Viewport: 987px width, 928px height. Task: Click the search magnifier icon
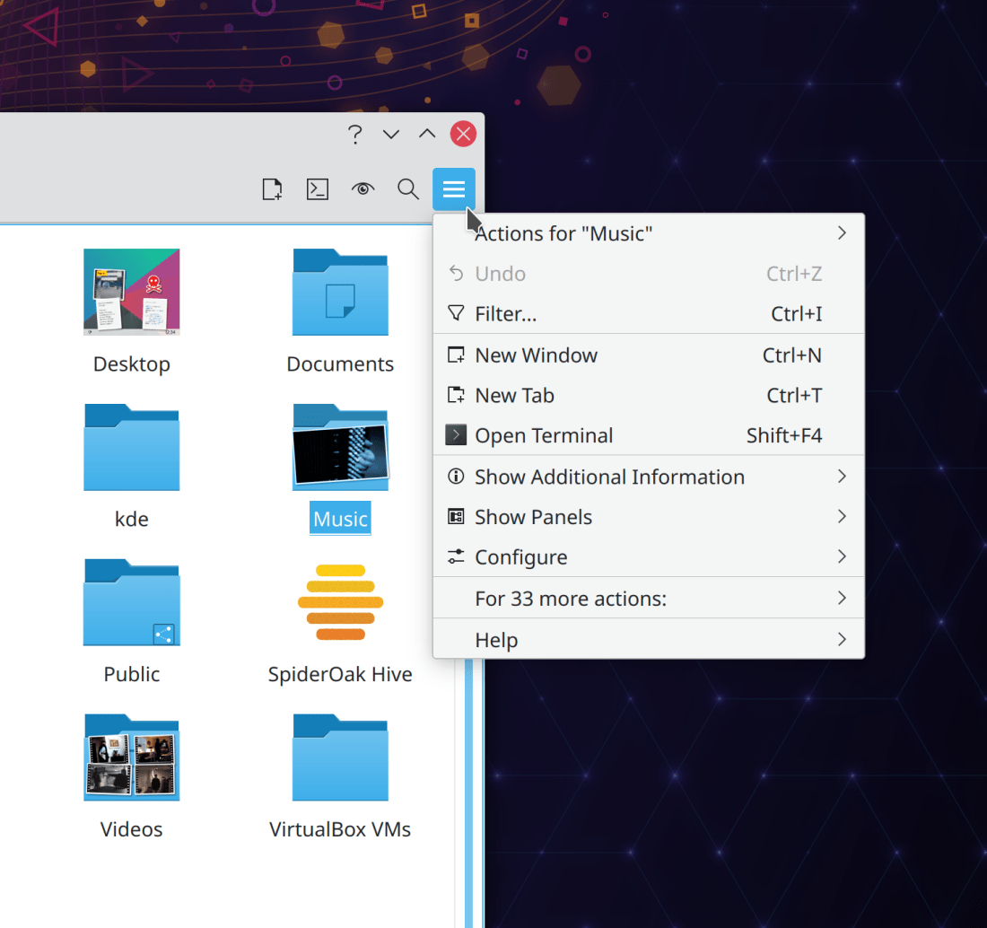click(408, 189)
